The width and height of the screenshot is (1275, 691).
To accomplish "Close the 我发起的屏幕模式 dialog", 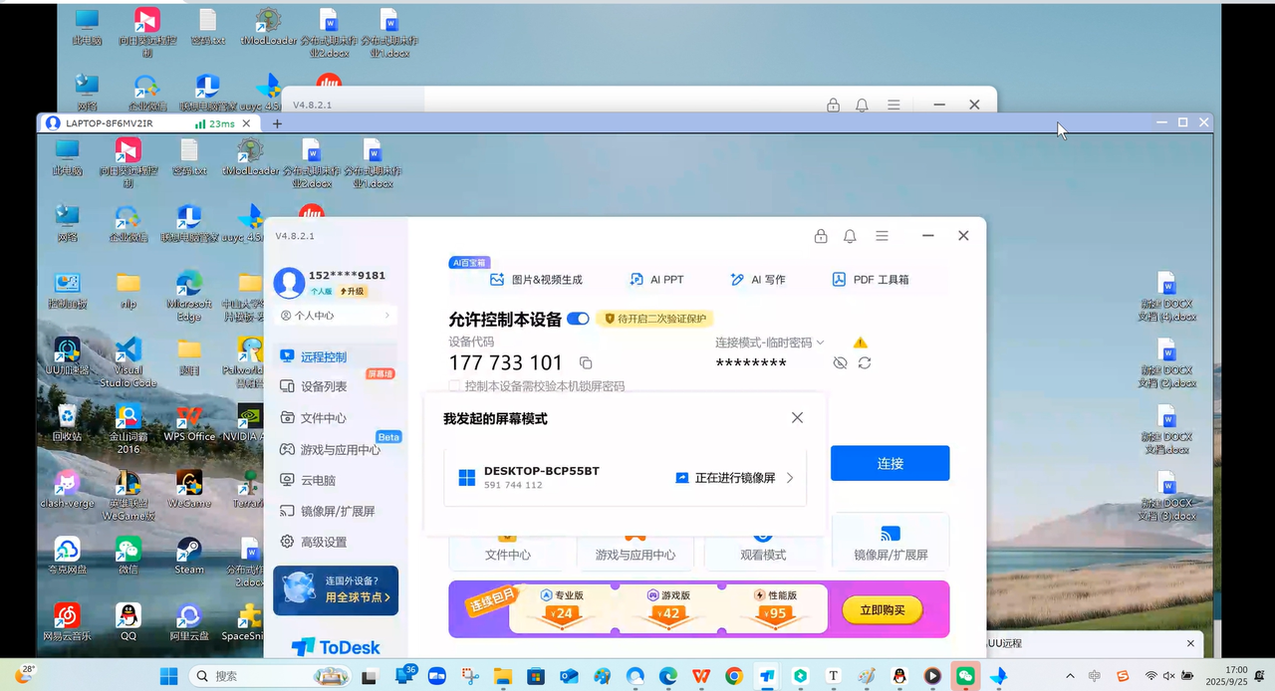I will [x=797, y=417].
